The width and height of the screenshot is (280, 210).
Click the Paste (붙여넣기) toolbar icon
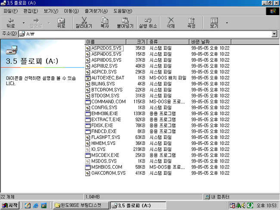(x=125, y=20)
